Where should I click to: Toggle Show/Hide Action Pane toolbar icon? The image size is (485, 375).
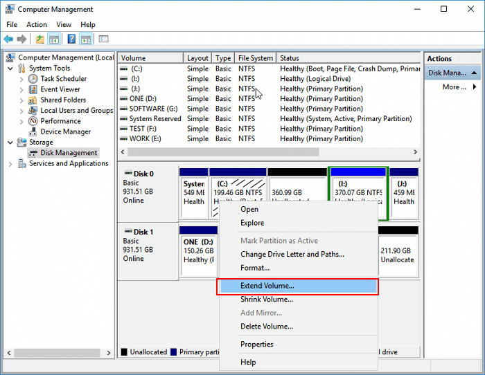click(x=86, y=39)
